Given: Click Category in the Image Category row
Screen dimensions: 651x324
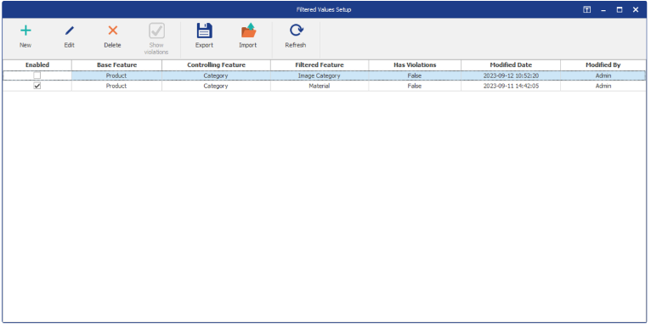Looking at the screenshot, I should click(x=216, y=75).
